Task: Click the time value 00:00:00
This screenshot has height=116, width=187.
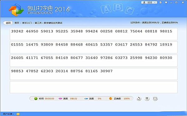Action: [x=49, y=99]
